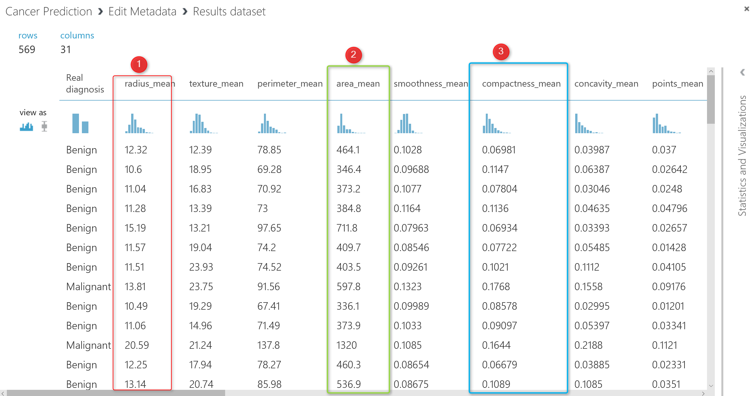Select the compactness_mean column header
Viewport: 753px width, 396px height.
coord(521,84)
